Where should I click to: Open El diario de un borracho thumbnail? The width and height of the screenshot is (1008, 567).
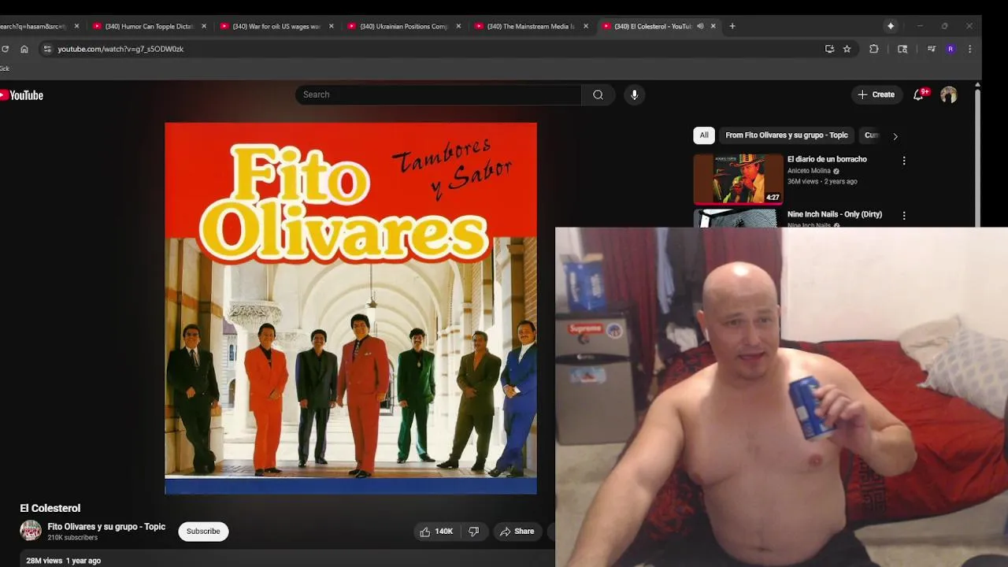click(739, 179)
